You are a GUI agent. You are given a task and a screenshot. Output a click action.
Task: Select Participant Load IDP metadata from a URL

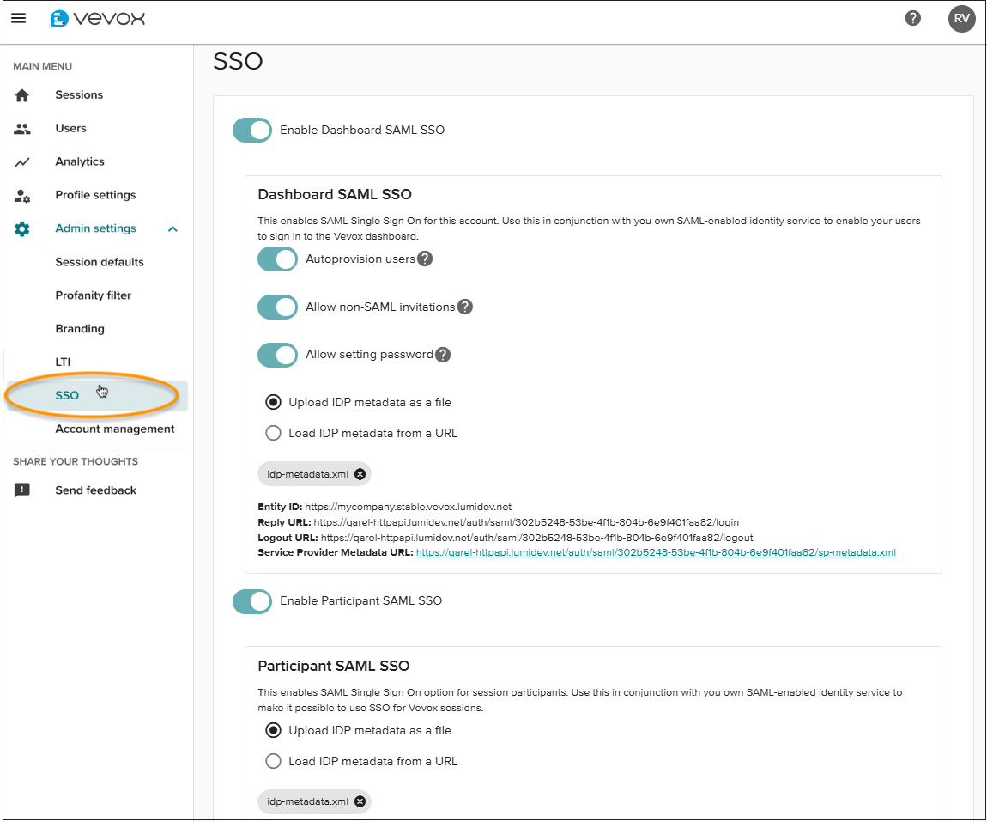(x=273, y=761)
